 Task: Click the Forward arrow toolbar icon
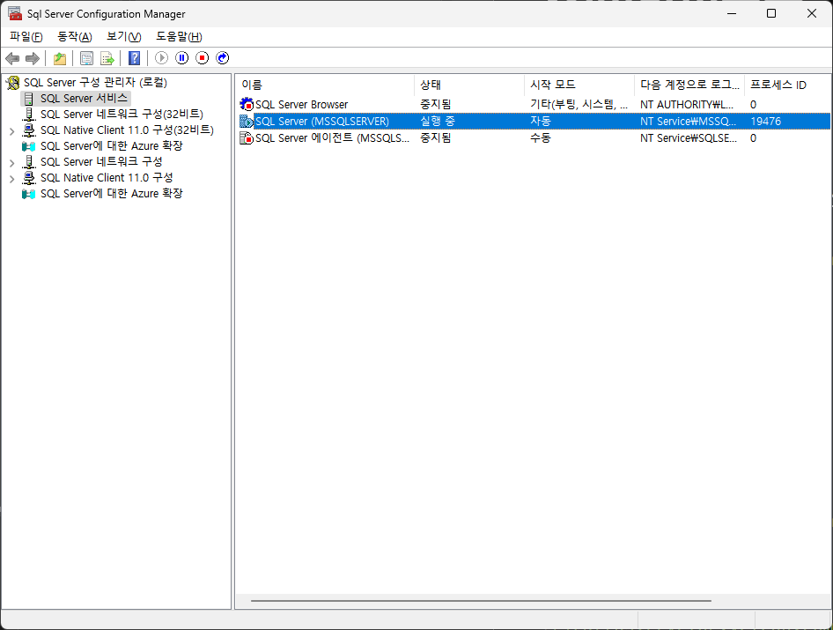(33, 58)
